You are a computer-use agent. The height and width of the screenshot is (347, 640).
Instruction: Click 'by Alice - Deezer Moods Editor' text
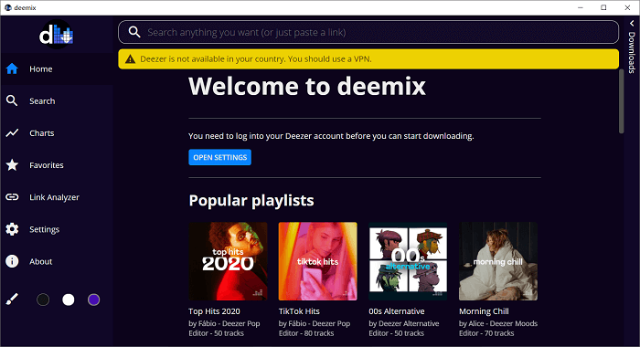tap(498, 328)
